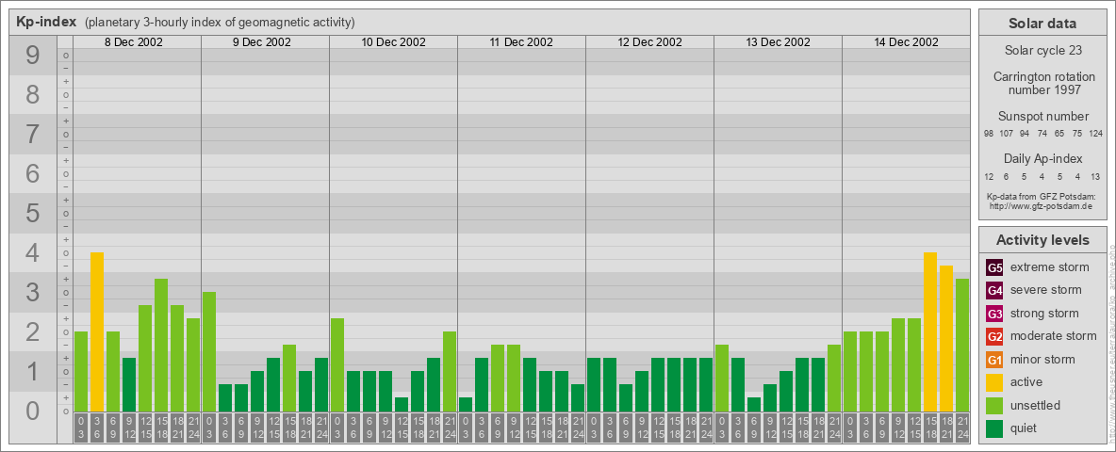Click the 3-6 hour label under 8 Dec
The width and height of the screenshot is (1116, 452).
[97, 428]
